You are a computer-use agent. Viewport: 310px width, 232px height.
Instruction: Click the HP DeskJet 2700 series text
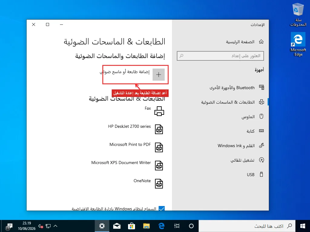point(129,127)
